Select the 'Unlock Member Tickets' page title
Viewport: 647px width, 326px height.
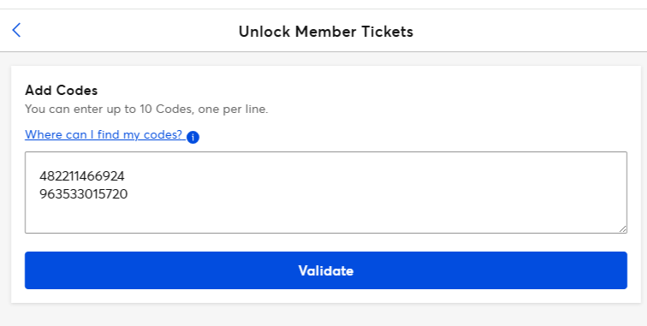(x=326, y=32)
